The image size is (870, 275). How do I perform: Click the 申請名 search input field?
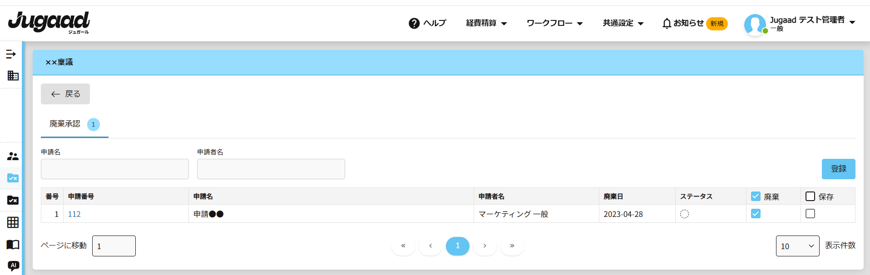pyautogui.click(x=114, y=169)
